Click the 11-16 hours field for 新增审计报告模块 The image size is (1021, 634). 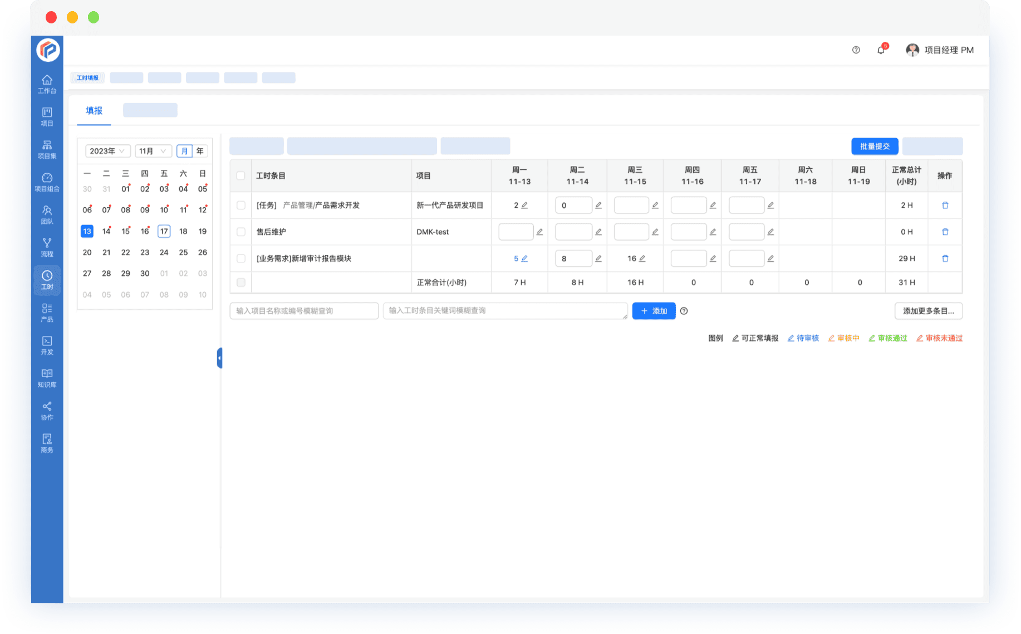[x=689, y=259]
